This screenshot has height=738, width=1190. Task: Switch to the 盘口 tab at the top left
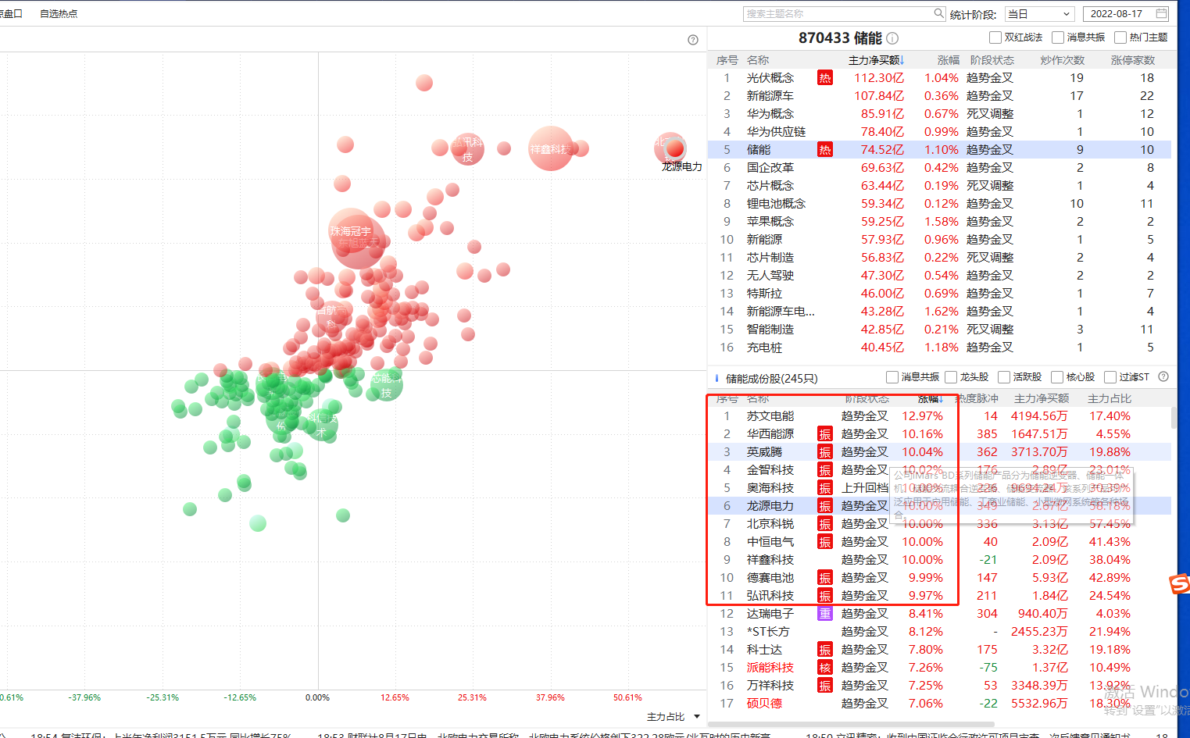click(11, 13)
